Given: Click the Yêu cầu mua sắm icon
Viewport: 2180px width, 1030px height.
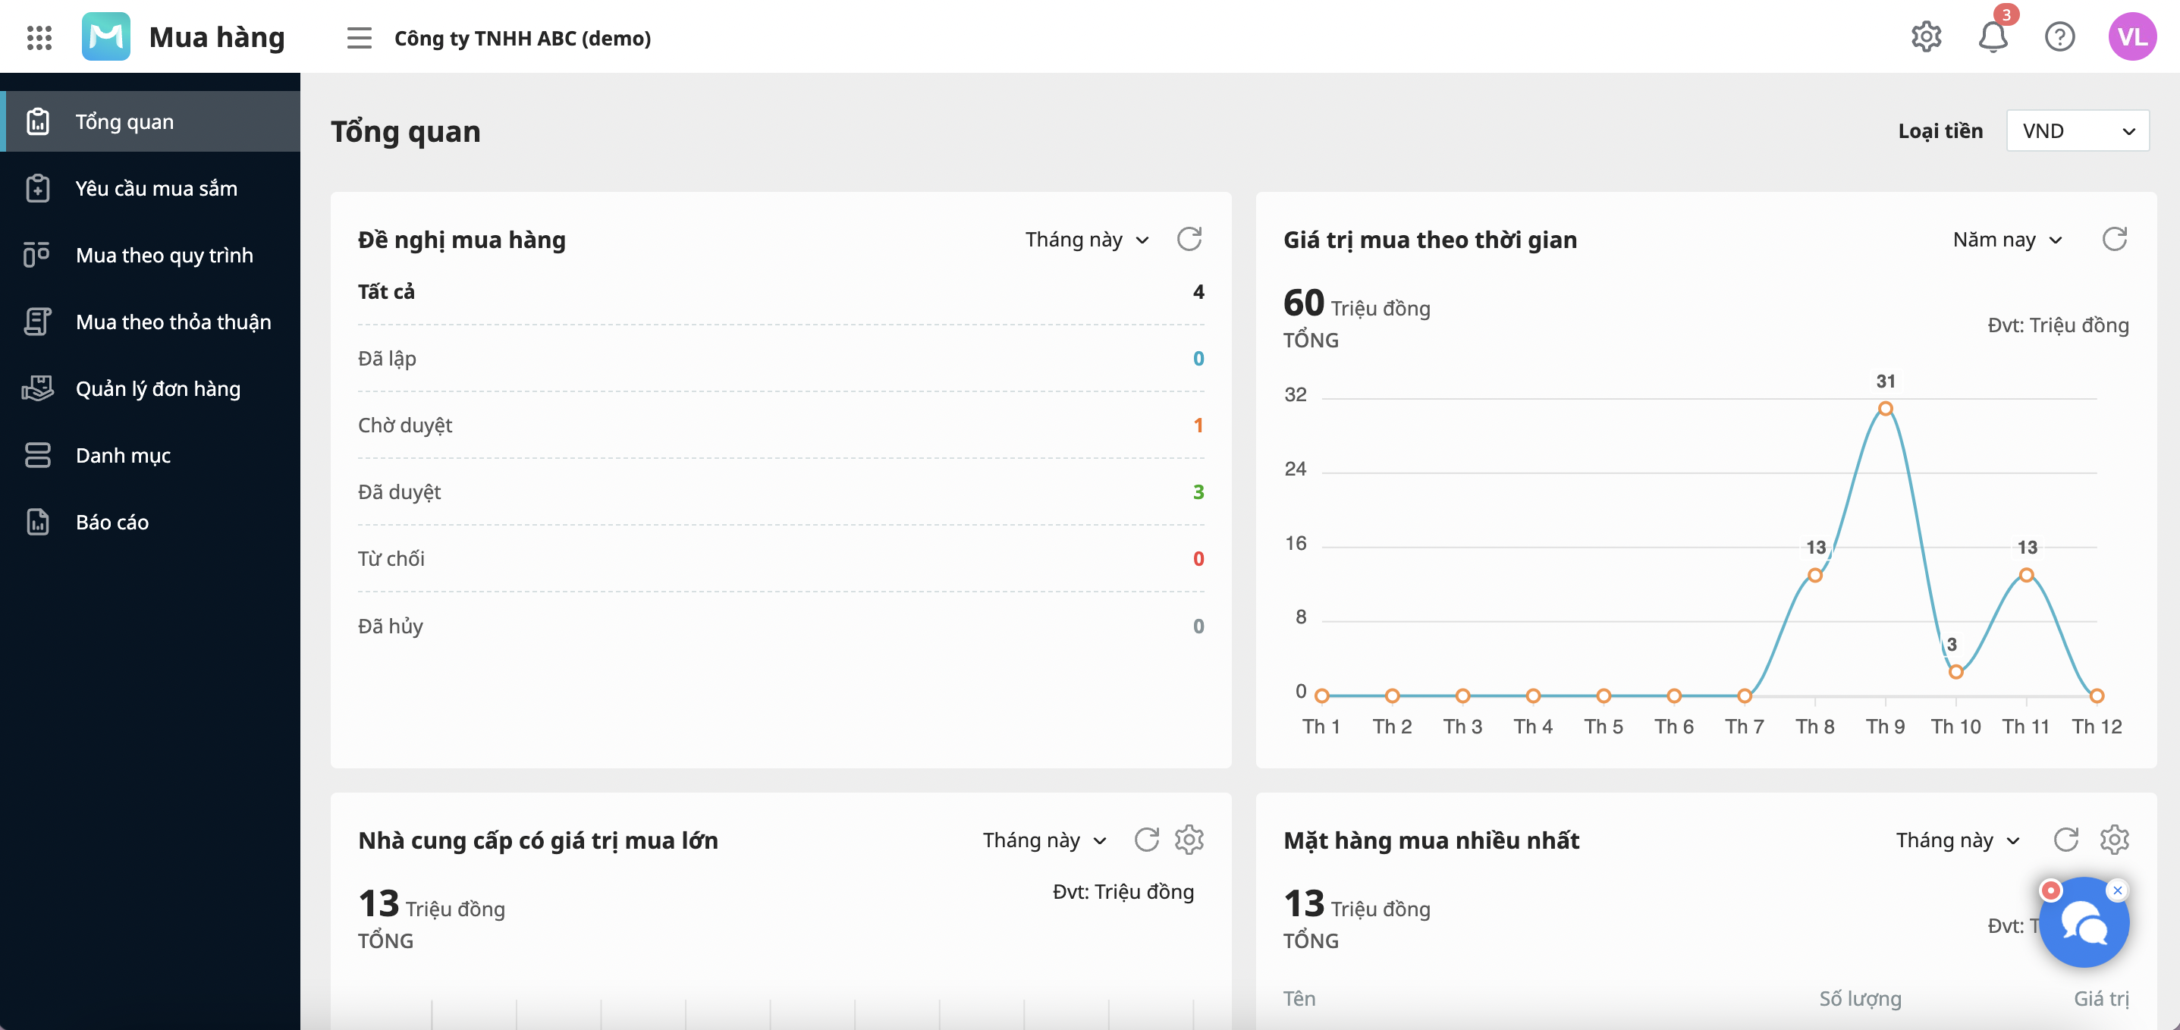Looking at the screenshot, I should (37, 188).
